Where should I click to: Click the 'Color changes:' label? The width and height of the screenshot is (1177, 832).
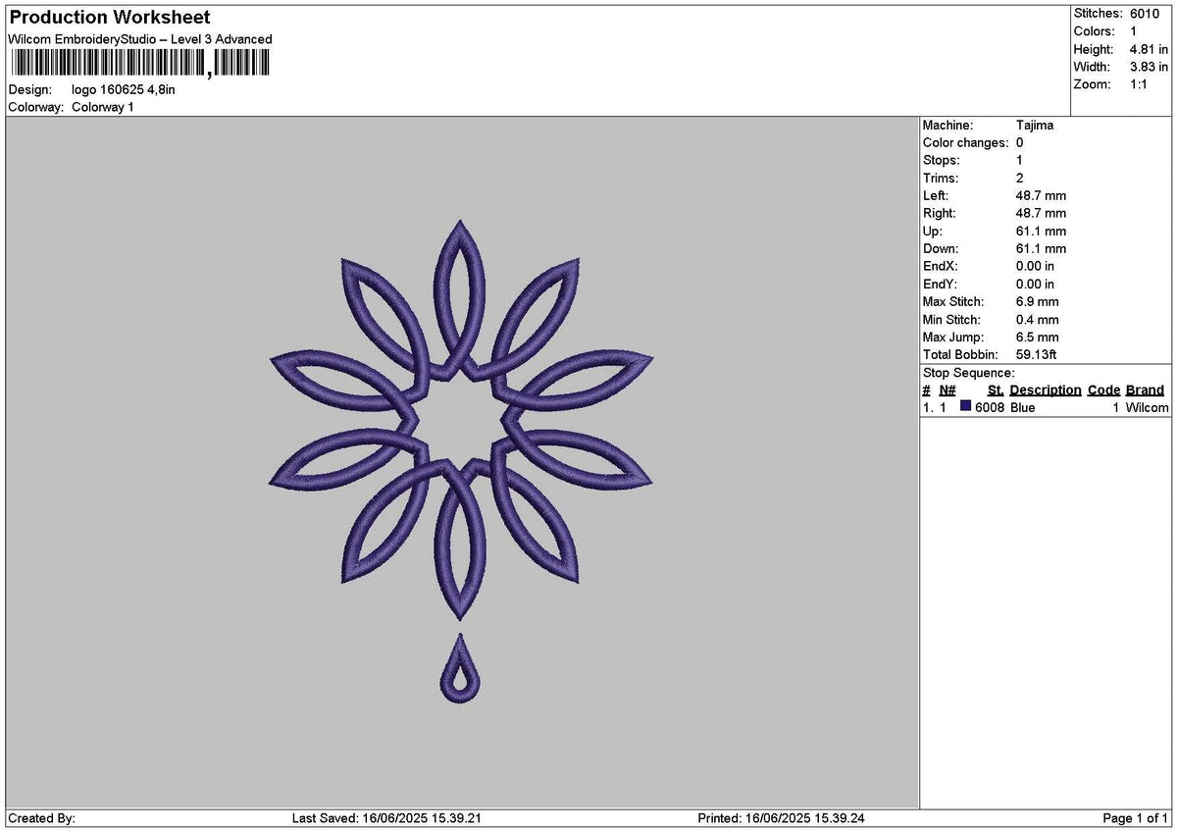tap(965, 143)
